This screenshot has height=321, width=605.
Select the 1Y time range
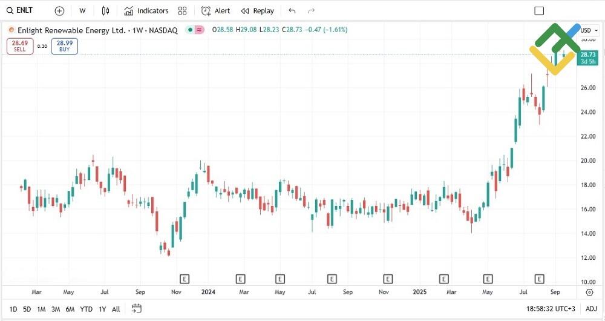tap(102, 309)
